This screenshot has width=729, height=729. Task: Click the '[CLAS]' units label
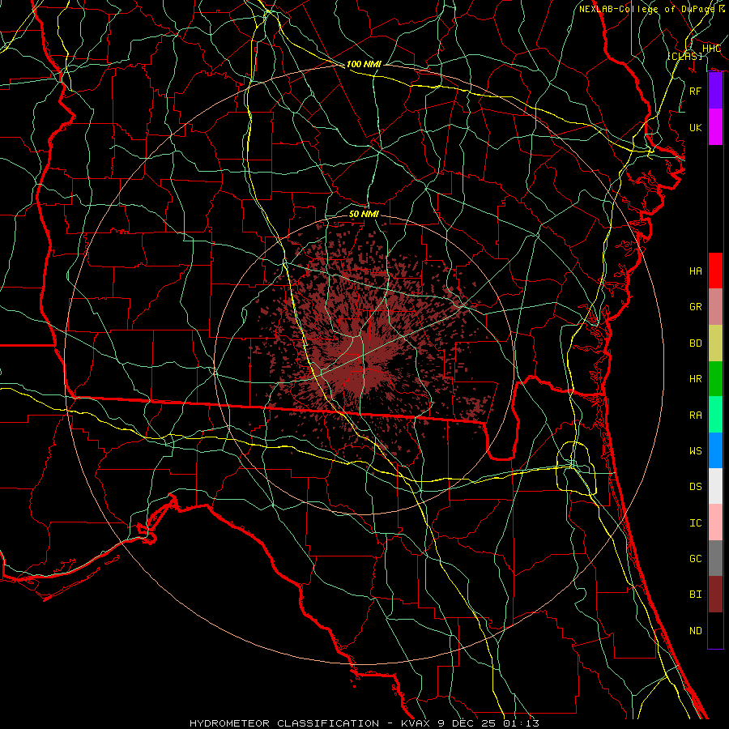click(684, 57)
